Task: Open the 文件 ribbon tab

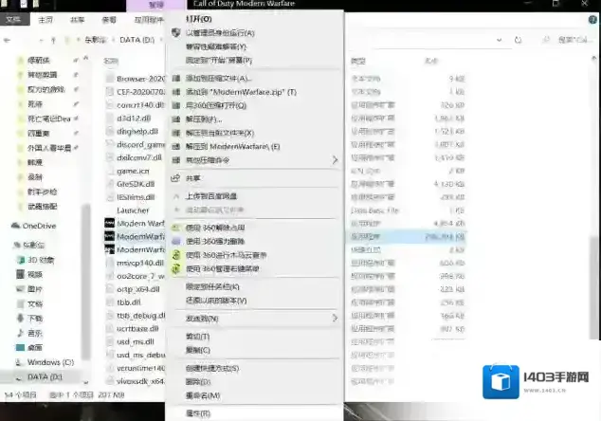Action: tap(14, 19)
